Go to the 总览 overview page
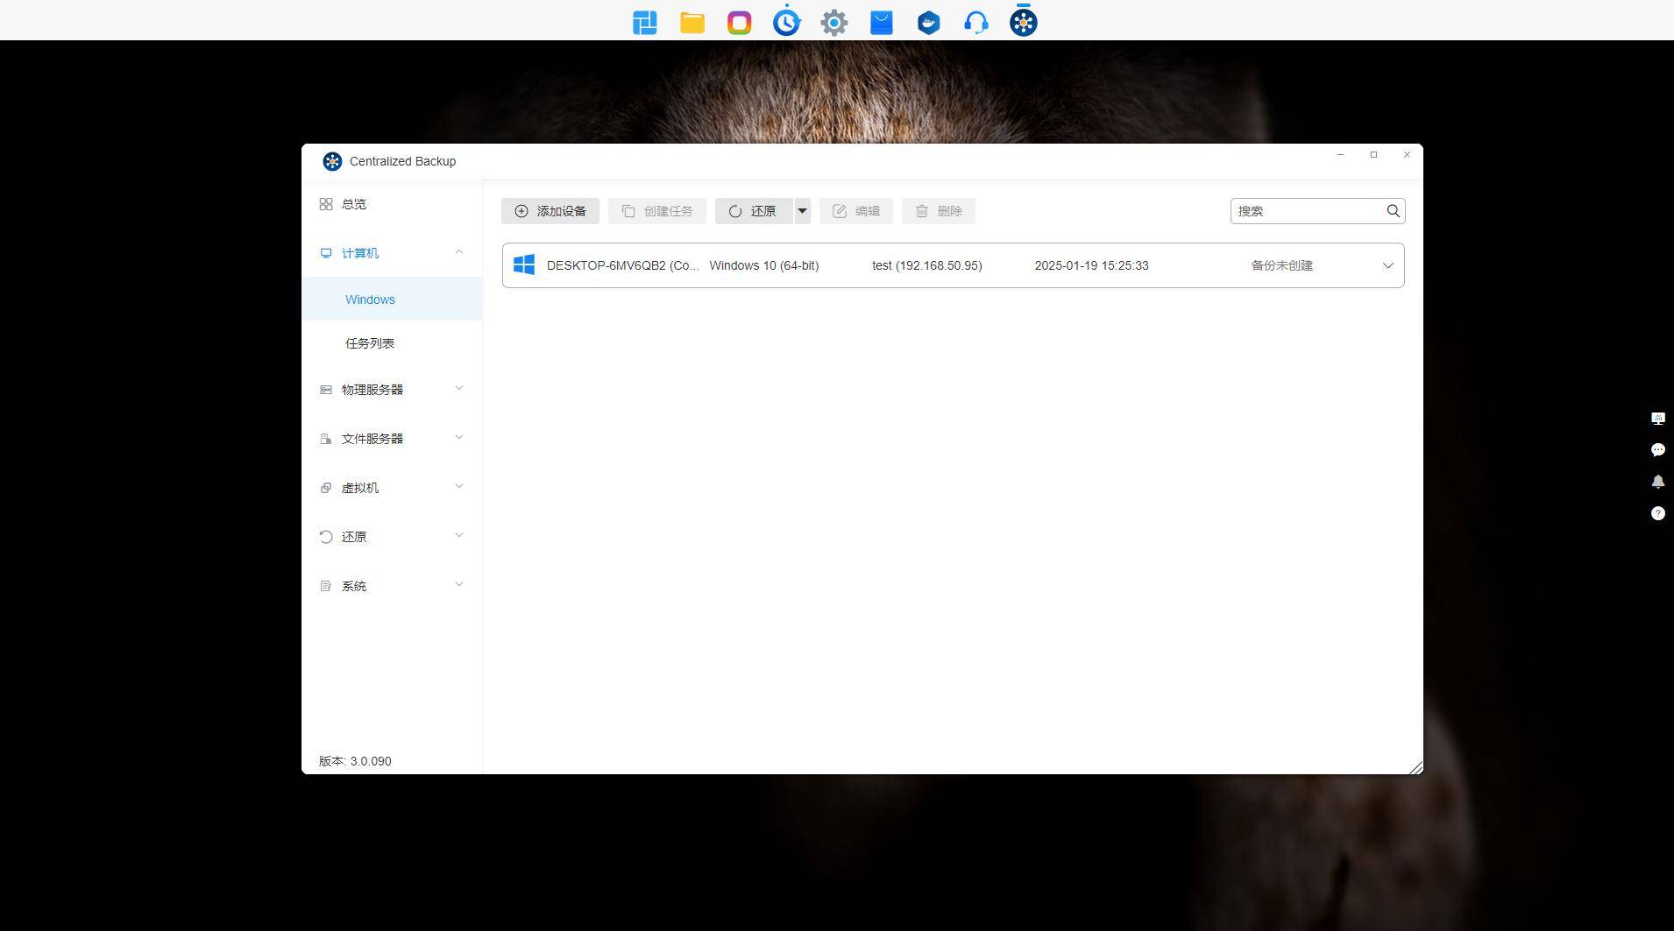 354,204
